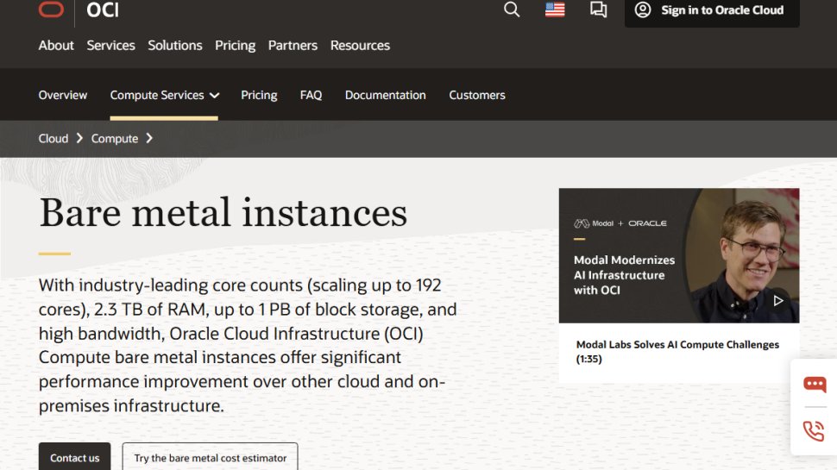Go to the sub-nav Pricing tab
Screen dimensions: 837x470
point(259,95)
